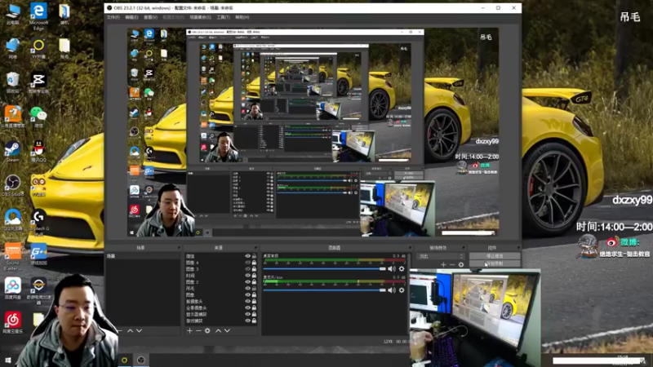Select the 时间 source row
The width and height of the screenshot is (653, 367).
click(x=221, y=276)
